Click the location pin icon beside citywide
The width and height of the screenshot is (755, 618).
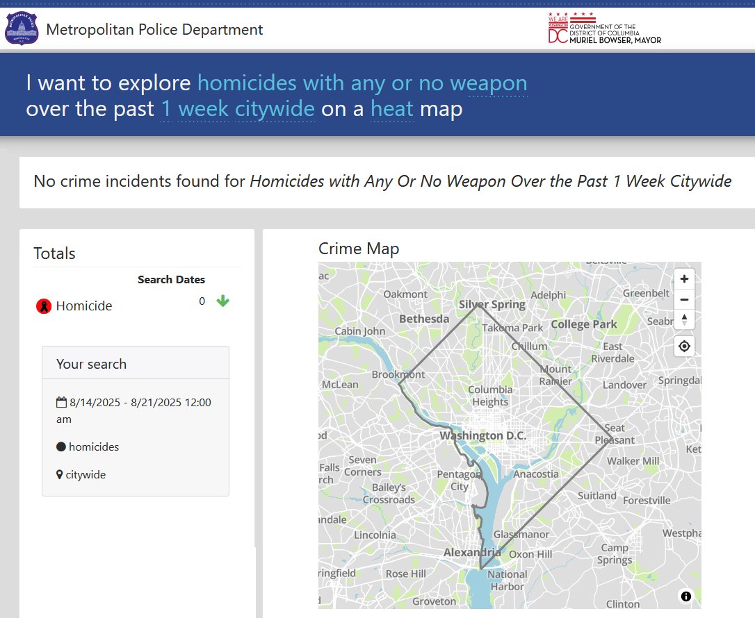tap(59, 475)
